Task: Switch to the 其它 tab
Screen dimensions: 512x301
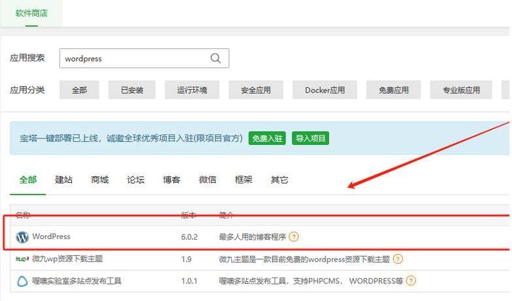Action: coord(280,180)
